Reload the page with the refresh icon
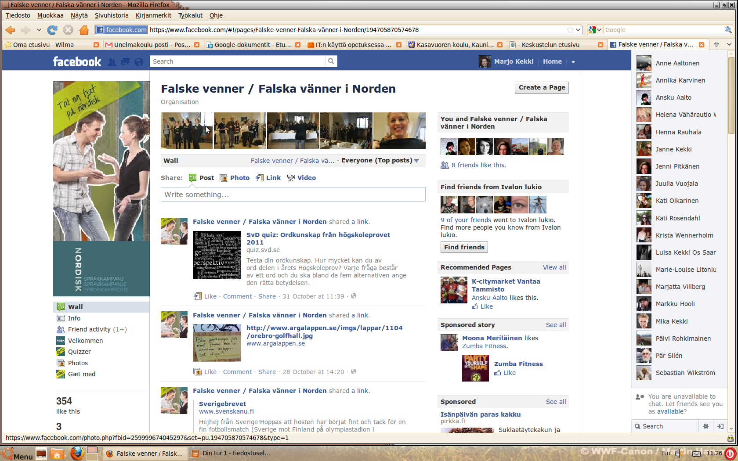The height and width of the screenshot is (461, 738). (52, 30)
